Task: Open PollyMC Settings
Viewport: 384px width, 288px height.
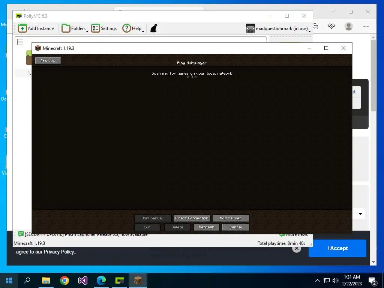Action: tap(104, 28)
